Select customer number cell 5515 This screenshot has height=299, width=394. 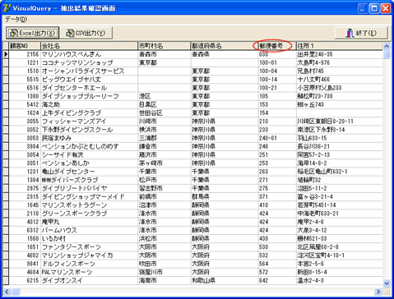tap(25, 80)
